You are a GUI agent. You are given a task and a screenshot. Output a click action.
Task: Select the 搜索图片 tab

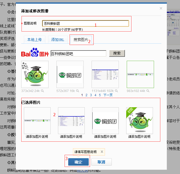[81, 40]
